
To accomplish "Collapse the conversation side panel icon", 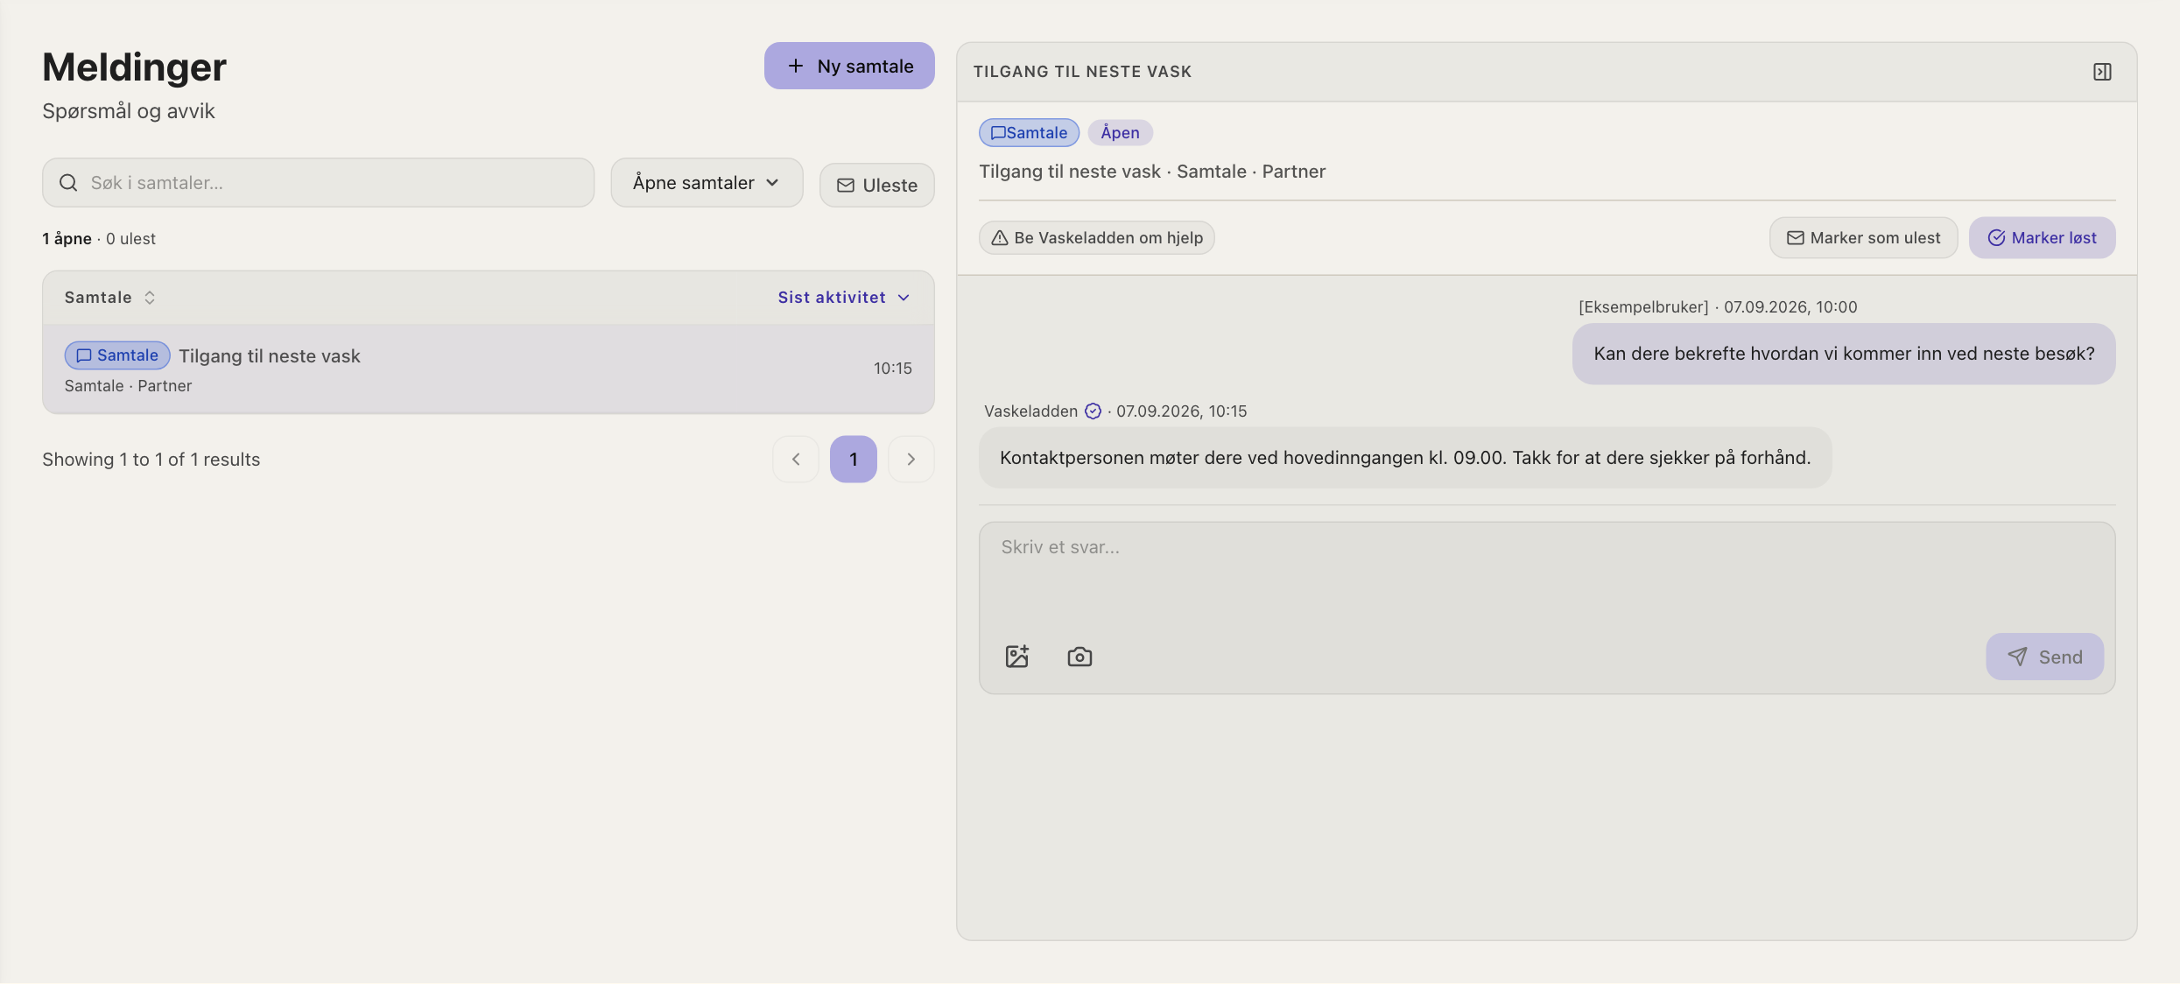I will [2102, 72].
